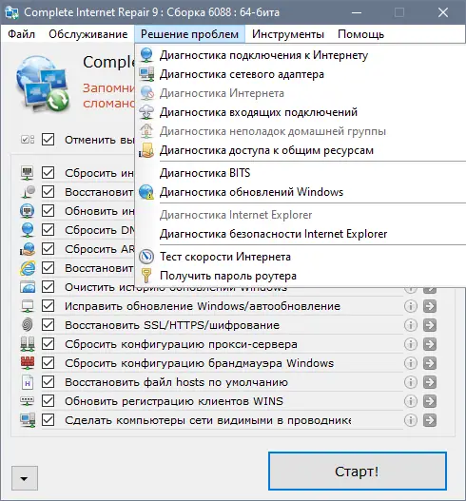Run arrow for Восстановить файл hosts
Screen dimensions: 466x501
pos(430,382)
